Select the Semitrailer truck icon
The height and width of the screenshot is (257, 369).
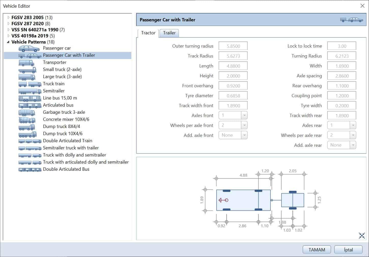[30, 91]
